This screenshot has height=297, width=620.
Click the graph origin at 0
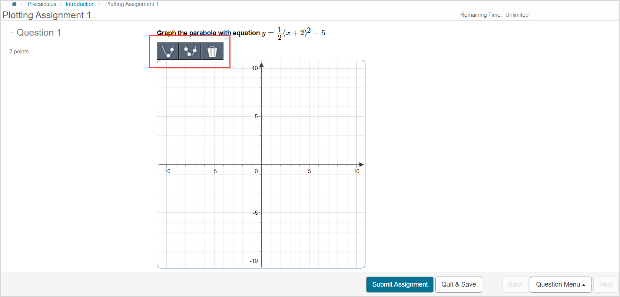[261, 165]
